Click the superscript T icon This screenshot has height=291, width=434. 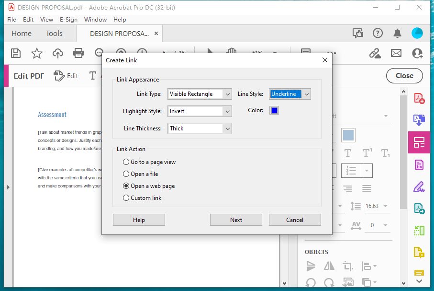(x=367, y=153)
